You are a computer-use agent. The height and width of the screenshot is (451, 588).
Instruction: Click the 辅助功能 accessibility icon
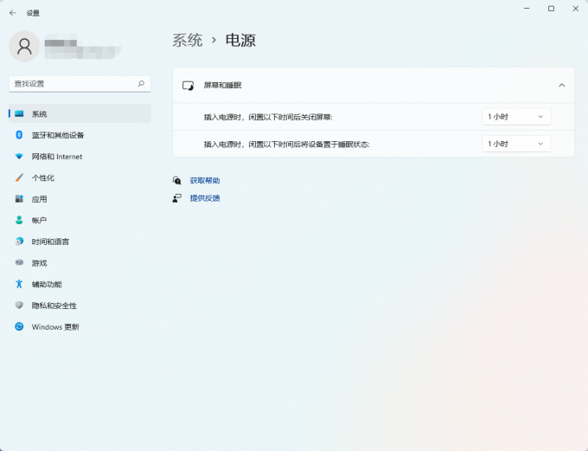click(x=19, y=284)
